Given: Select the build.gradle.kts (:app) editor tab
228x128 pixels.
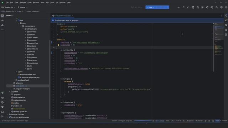Looking at the screenshot, I should 62,16.
